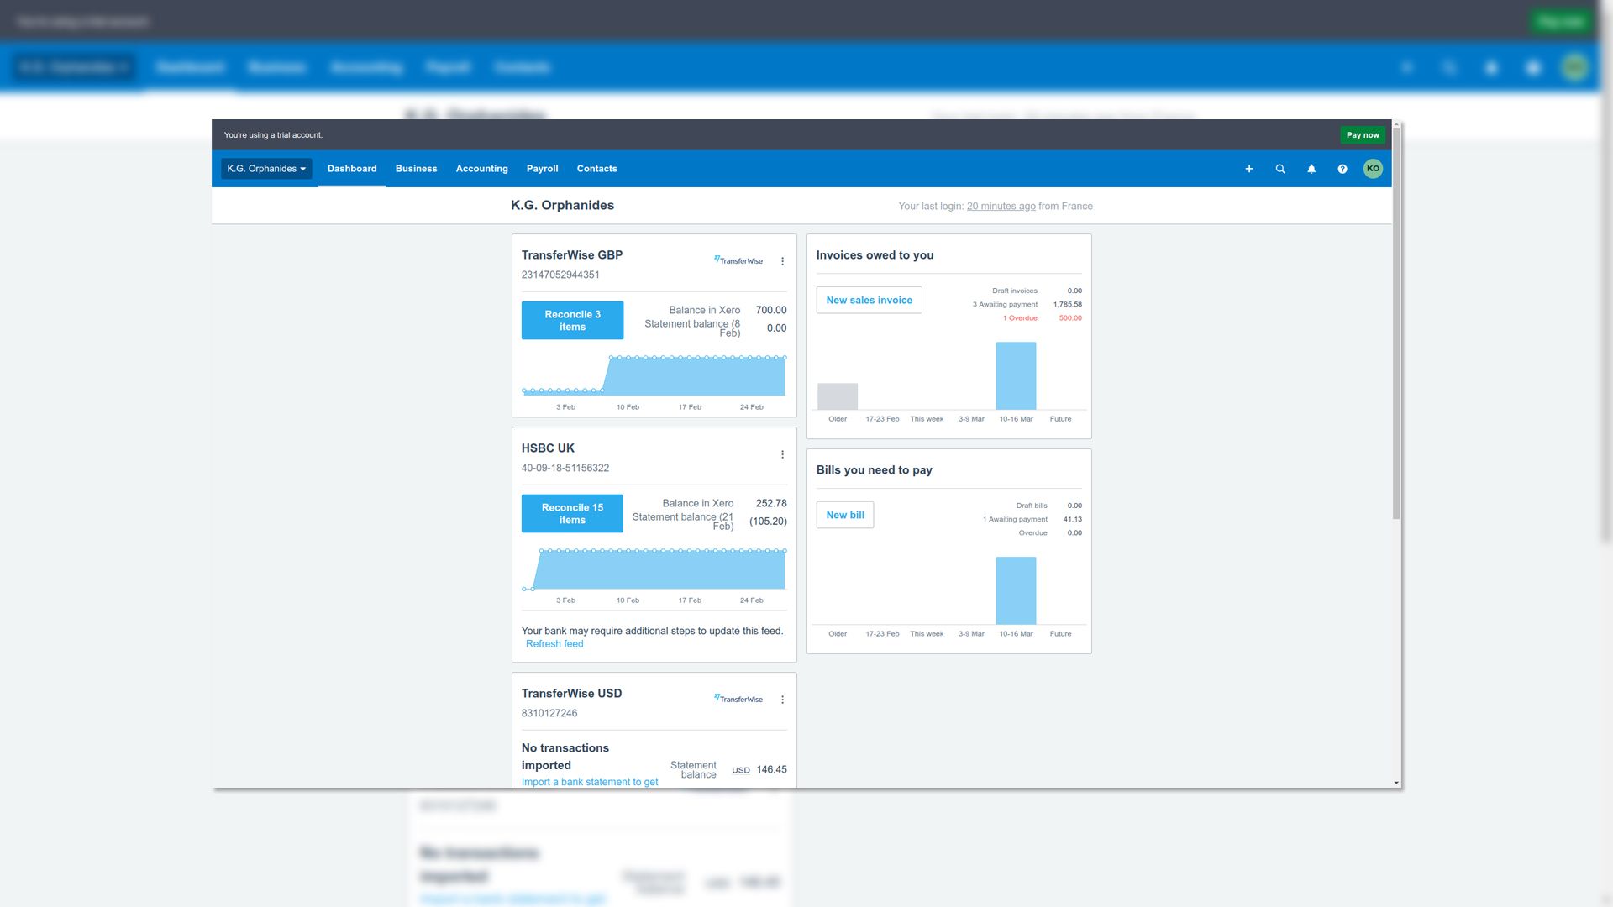Click the 10-16 Mar invoices bar
The image size is (1613, 907).
point(1016,375)
